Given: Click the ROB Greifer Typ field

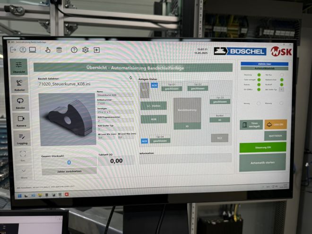Looking at the screenshot, I should 116,129.
